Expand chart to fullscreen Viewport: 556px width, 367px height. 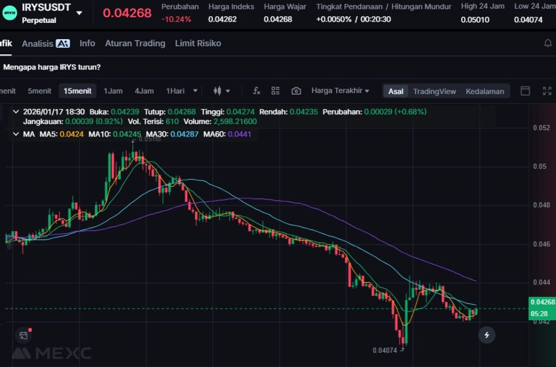(x=547, y=91)
